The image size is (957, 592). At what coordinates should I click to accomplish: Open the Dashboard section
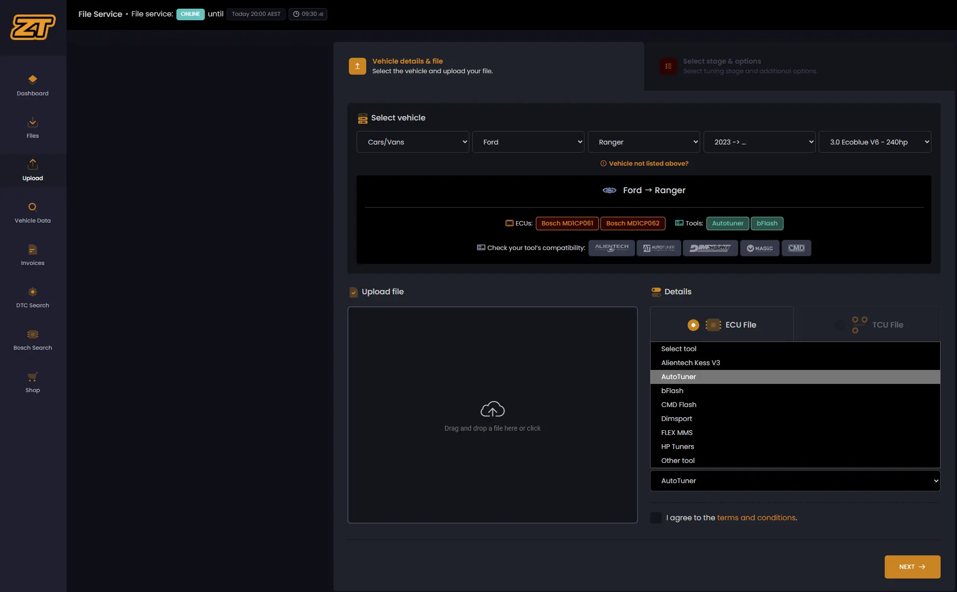tap(33, 85)
